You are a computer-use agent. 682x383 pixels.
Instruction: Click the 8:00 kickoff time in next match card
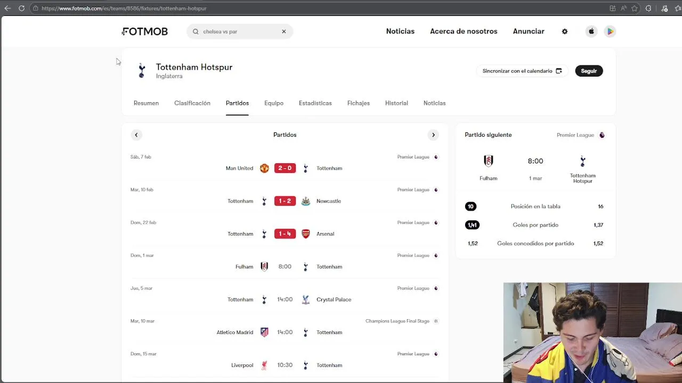[535, 161]
